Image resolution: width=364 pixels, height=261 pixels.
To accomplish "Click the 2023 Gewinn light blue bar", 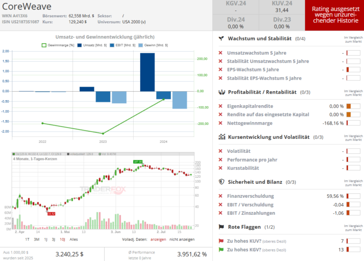I will 119,97.
